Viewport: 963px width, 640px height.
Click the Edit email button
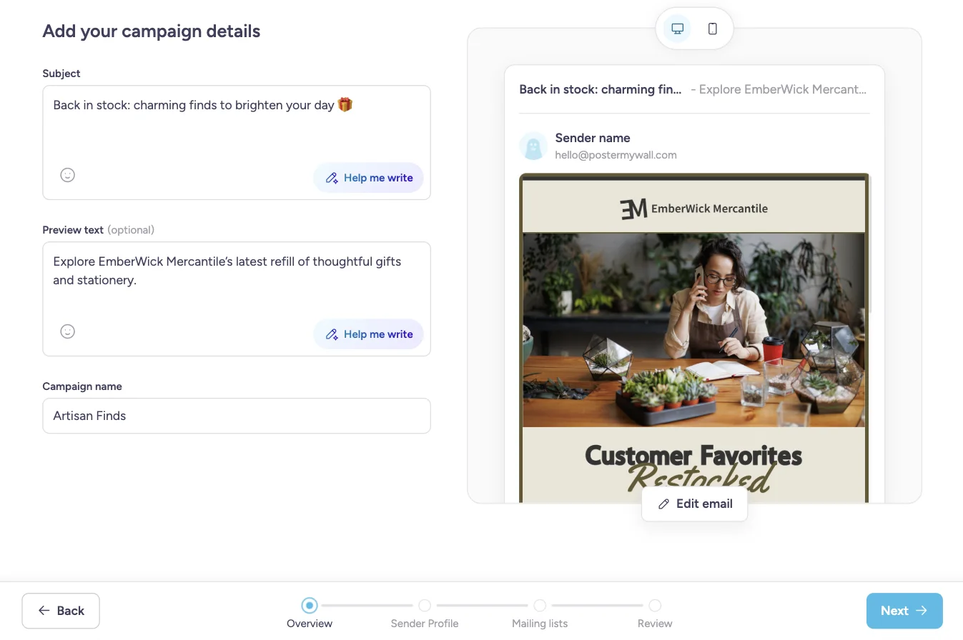tap(694, 504)
